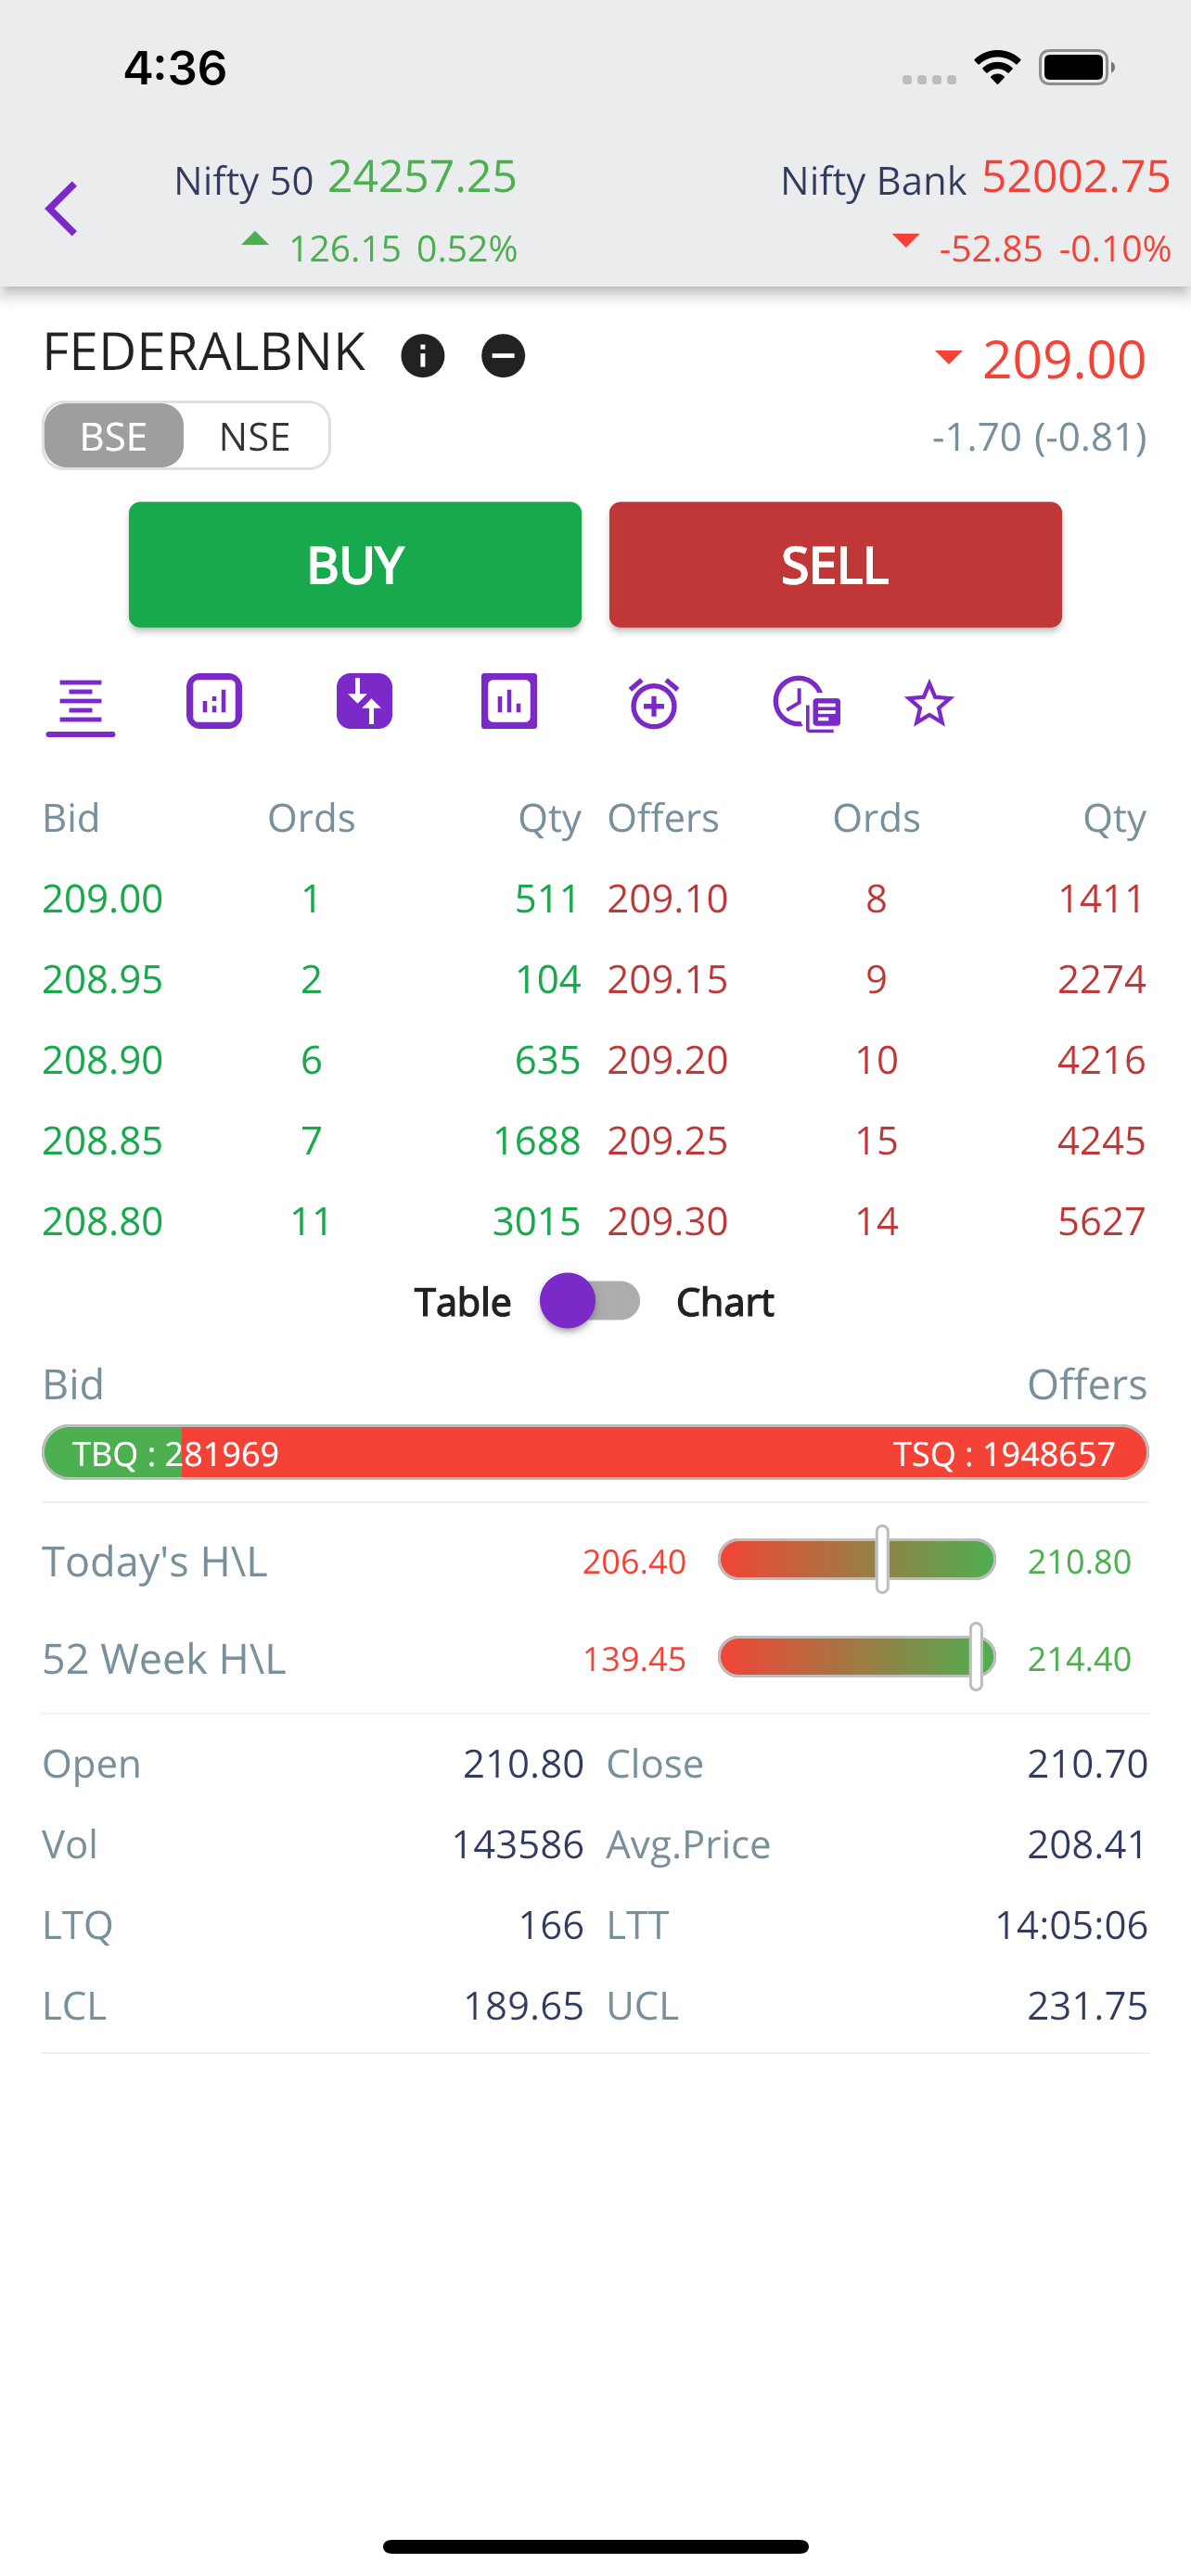Select the Table label
The height and width of the screenshot is (2576, 1191).
tap(462, 1302)
